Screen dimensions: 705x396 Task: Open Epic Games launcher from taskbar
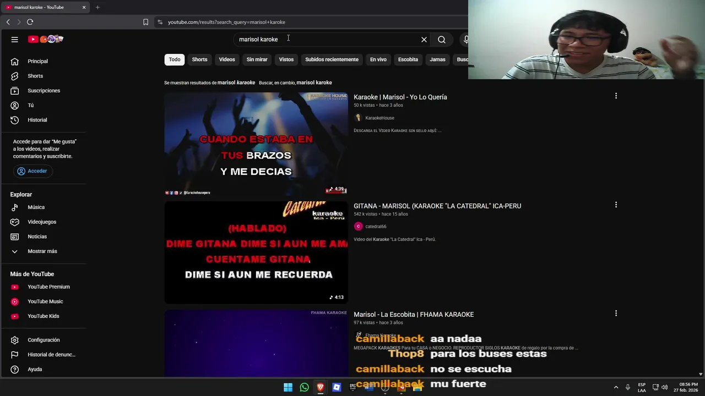coord(352,387)
